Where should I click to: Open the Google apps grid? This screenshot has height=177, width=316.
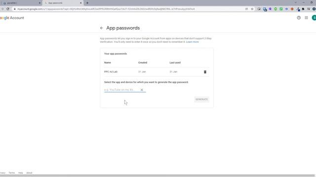click(x=306, y=18)
